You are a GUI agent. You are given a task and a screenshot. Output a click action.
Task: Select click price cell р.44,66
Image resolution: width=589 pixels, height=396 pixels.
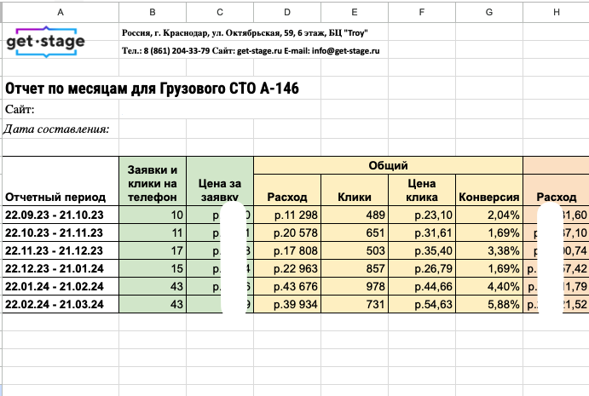422,286
